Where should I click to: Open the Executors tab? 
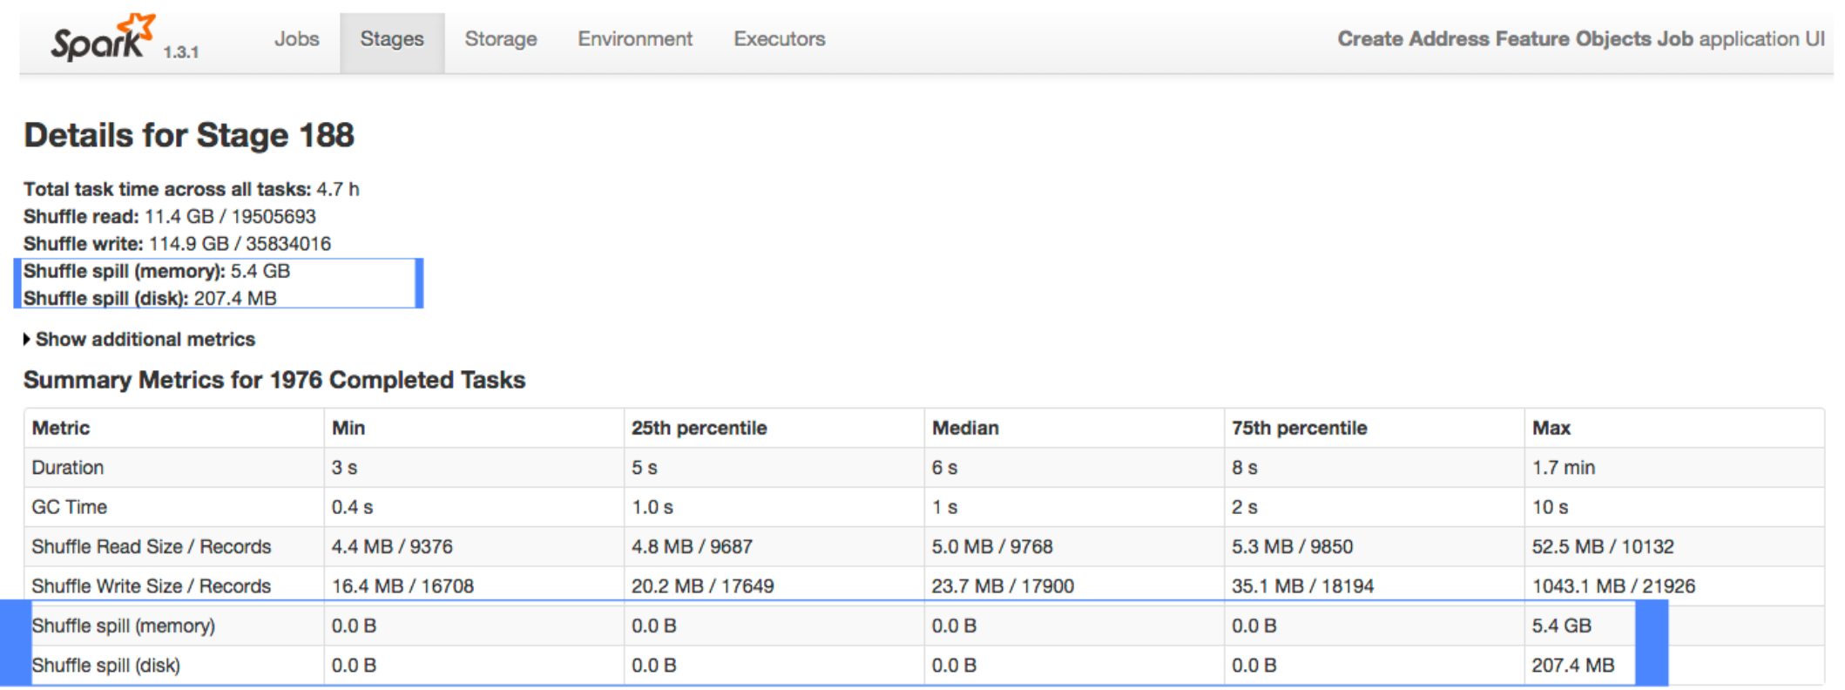click(779, 39)
